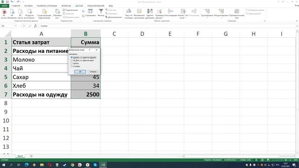Screen dimensions: 299x168
Task: Select cells, shift down radio option
Action: pos(82,60)
